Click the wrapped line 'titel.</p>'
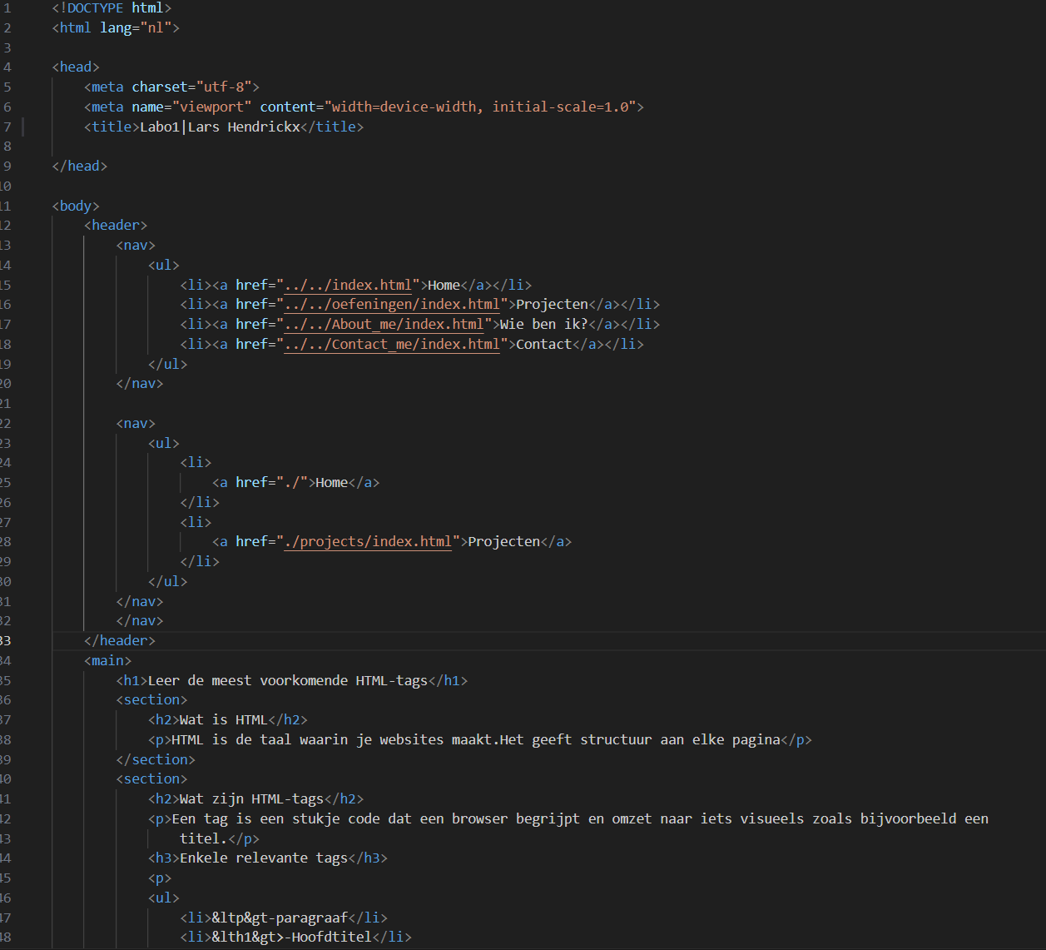1046x950 pixels. pyautogui.click(x=220, y=839)
